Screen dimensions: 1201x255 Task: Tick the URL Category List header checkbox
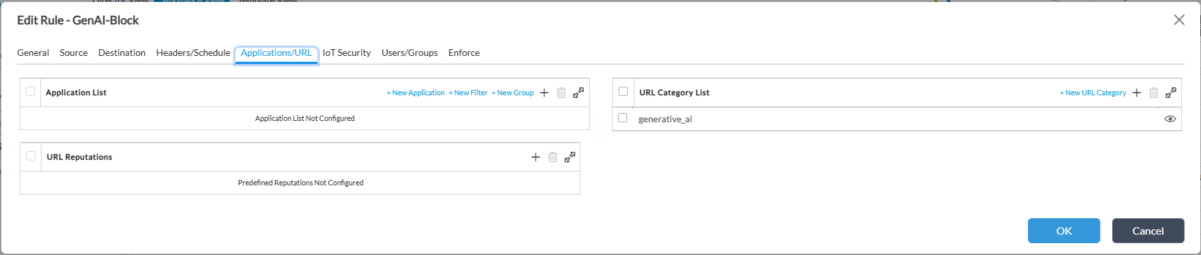pos(623,91)
